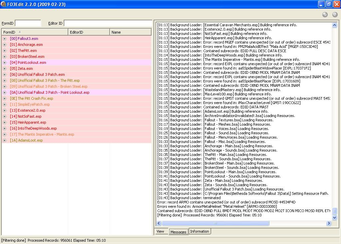Focus the FormID search field
Viewport: 341px width, 244px height.
[x=28, y=23]
